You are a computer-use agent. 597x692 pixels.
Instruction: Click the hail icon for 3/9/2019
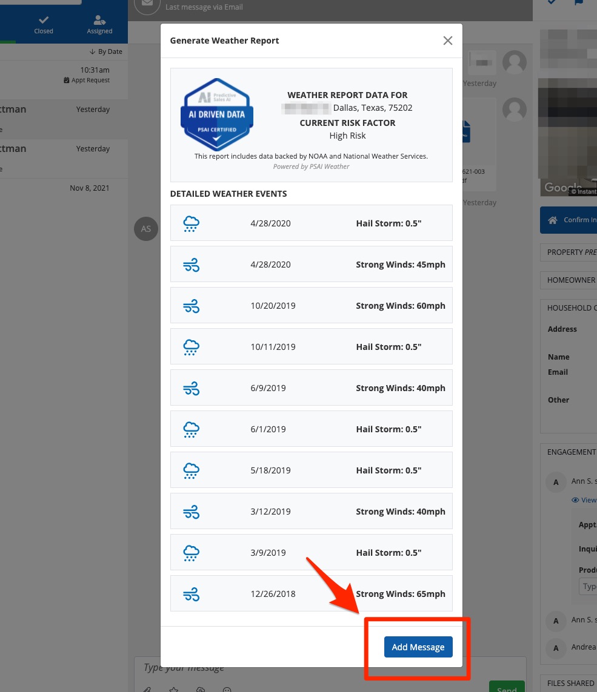191,553
